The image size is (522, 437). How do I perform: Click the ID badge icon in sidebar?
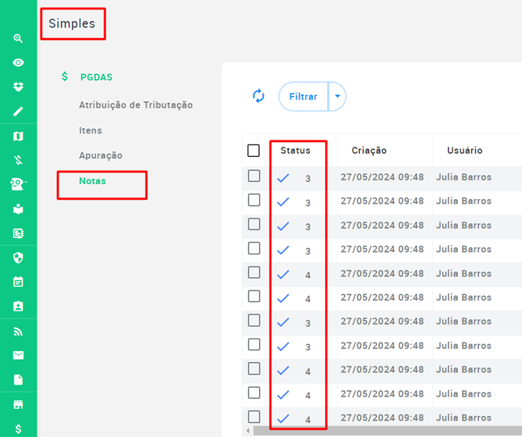tap(18, 306)
